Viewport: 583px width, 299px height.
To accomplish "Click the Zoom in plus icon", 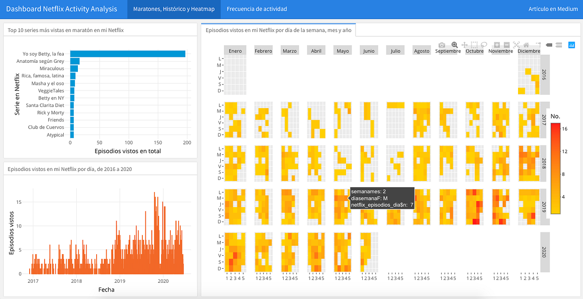I will [x=497, y=44].
